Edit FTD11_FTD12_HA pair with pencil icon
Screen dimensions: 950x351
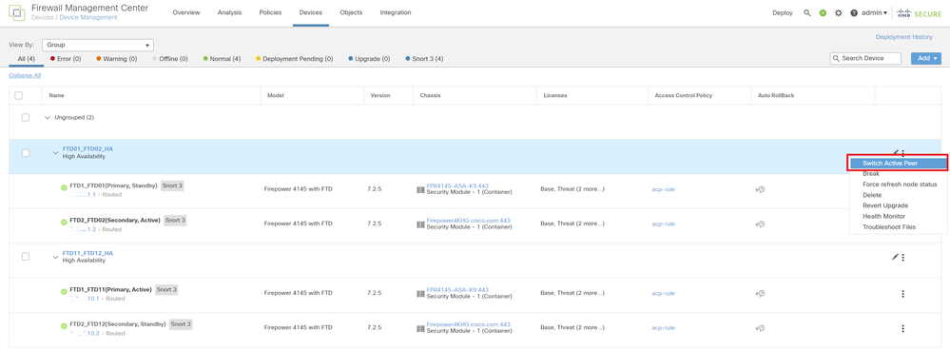[895, 257]
